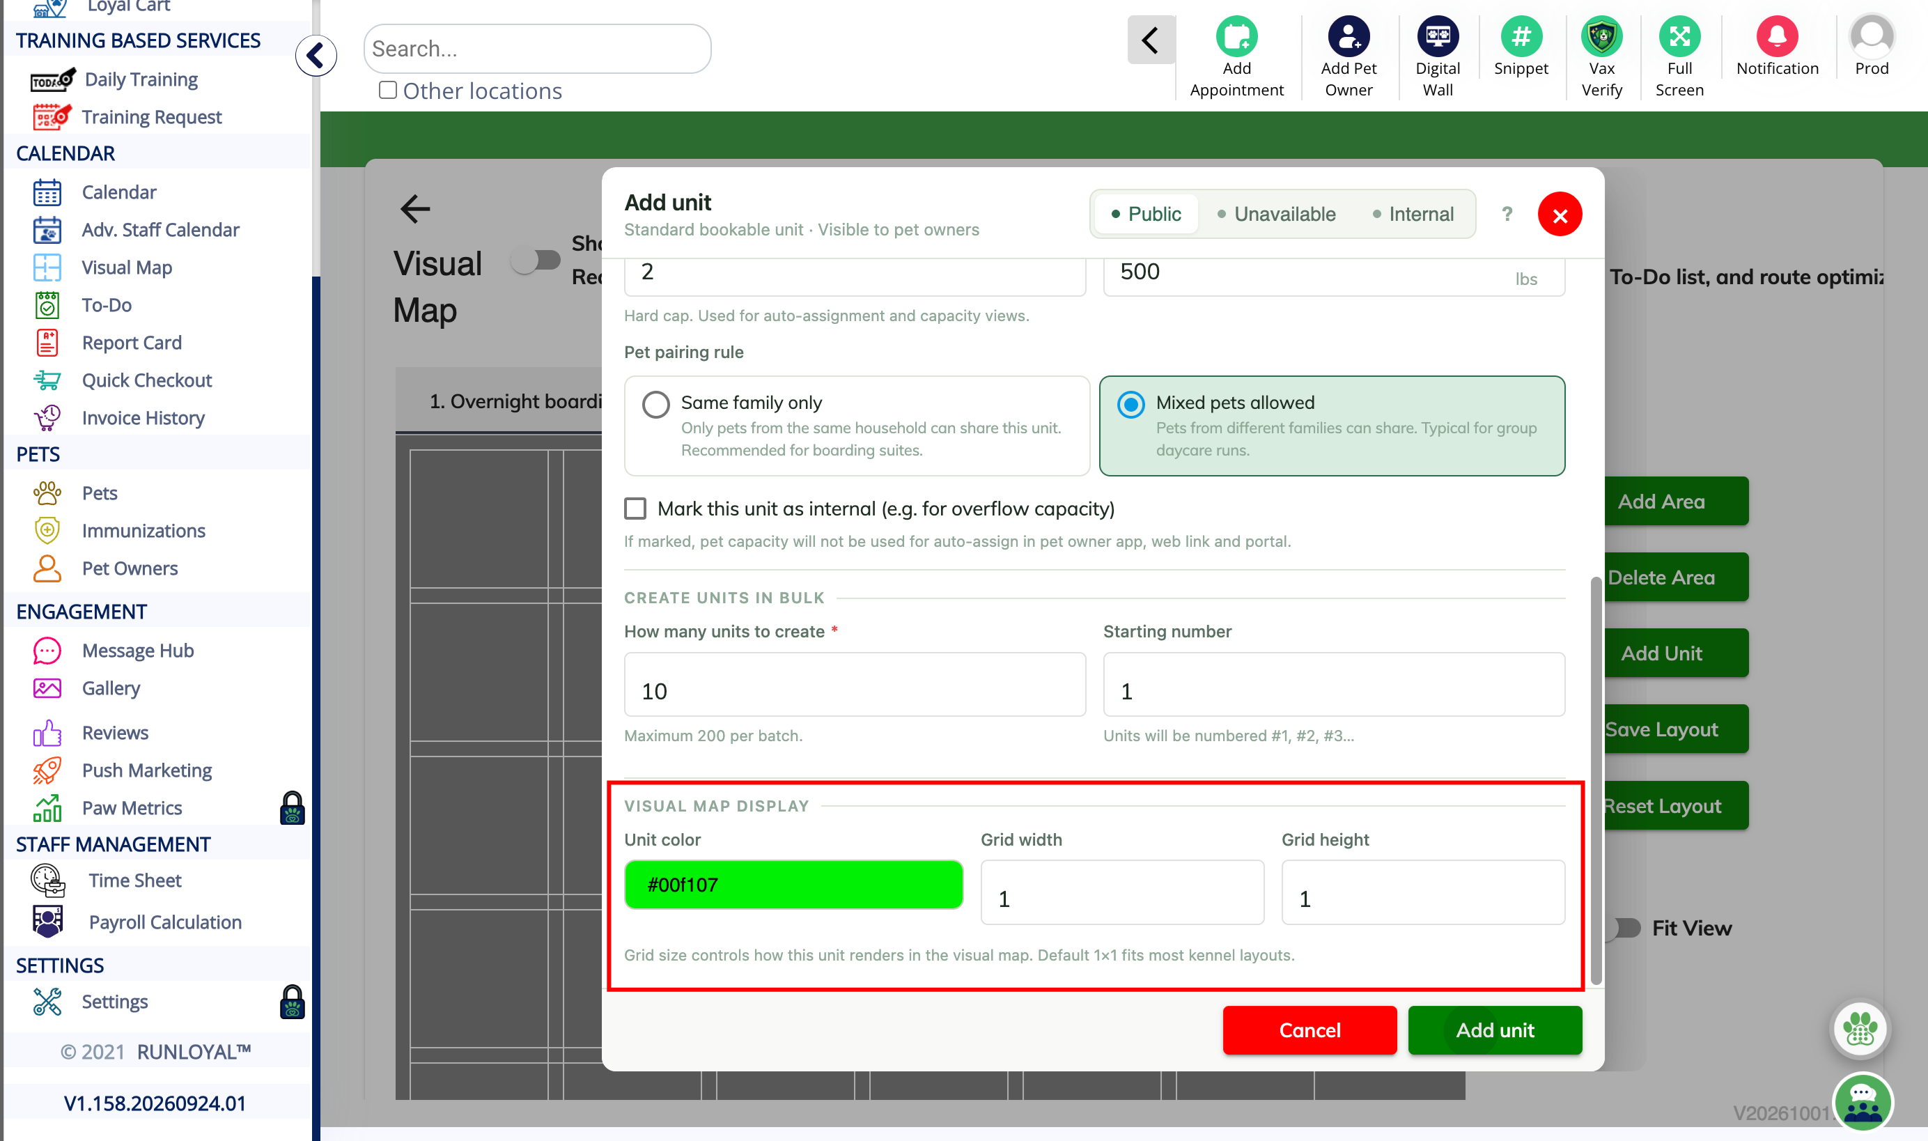1928x1141 pixels.
Task: Open the Notification bell icon
Action: [1777, 37]
